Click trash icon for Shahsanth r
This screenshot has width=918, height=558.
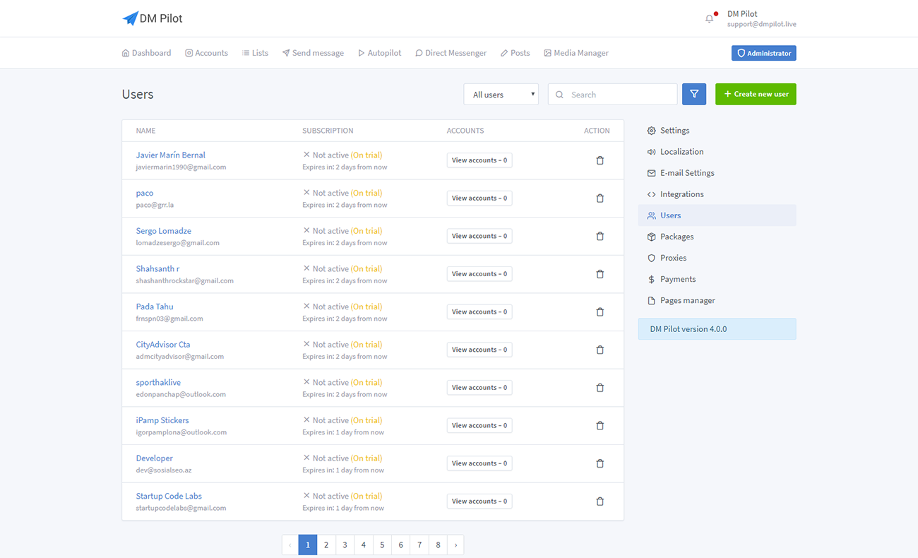point(600,274)
